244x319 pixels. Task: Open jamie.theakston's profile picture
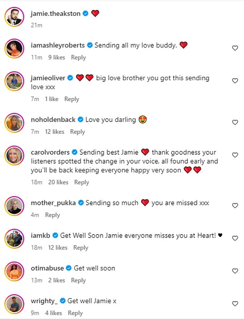[15, 16]
